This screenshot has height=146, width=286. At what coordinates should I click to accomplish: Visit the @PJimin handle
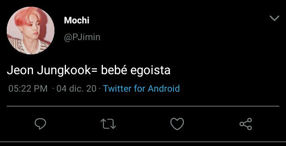[82, 37]
